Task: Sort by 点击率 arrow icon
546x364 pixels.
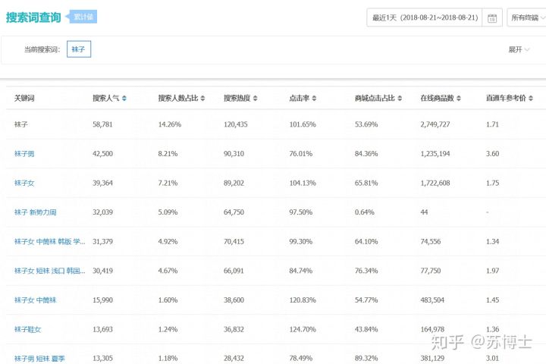Action: 314,99
